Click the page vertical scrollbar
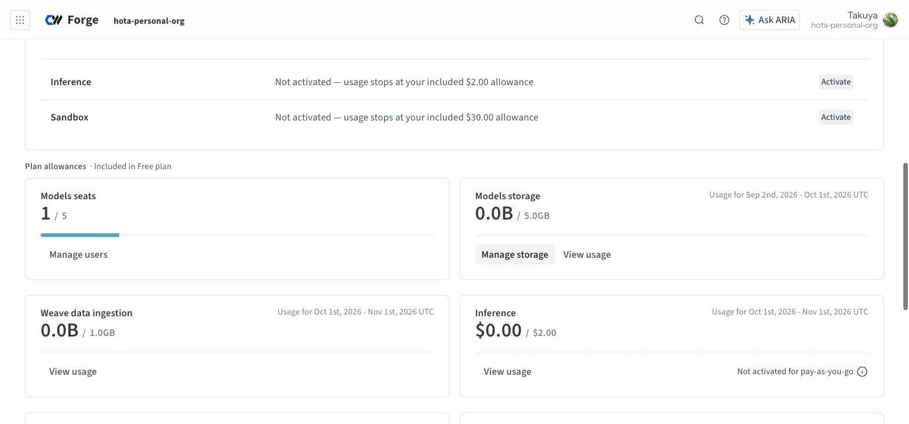The image size is (909, 424). tap(904, 236)
